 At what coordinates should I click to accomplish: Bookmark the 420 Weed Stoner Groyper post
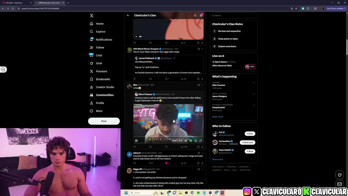point(198,79)
